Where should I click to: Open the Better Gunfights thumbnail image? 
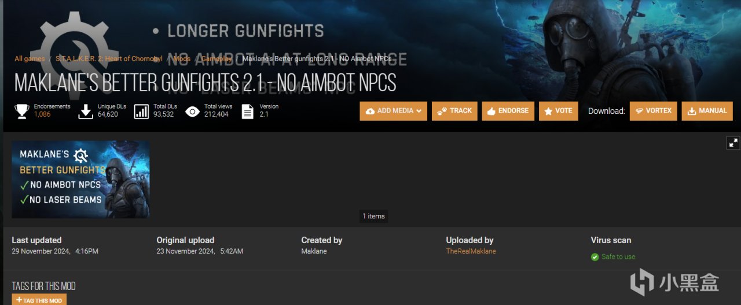(x=80, y=179)
